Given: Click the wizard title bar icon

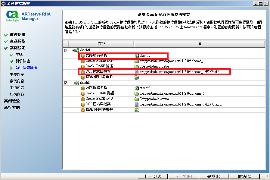Looking at the screenshot, I should (3, 3).
